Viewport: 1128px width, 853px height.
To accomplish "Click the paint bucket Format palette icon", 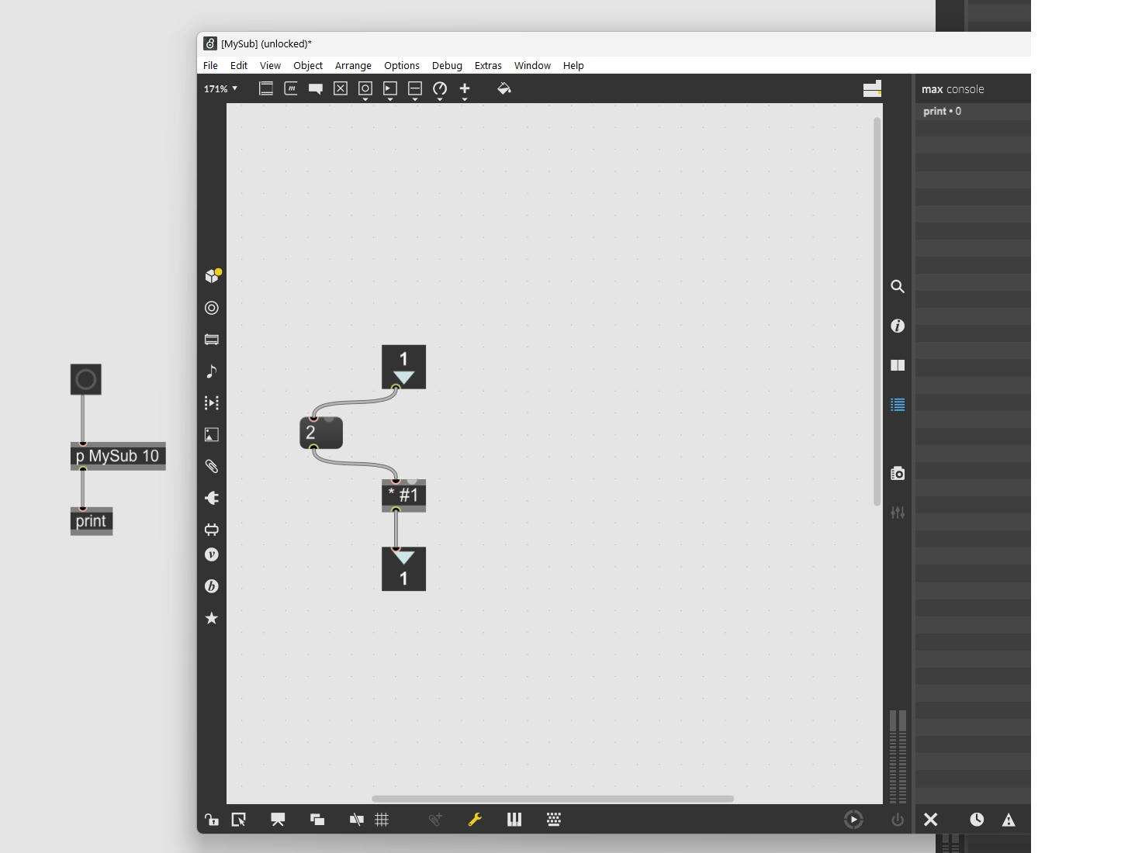I will pos(503,88).
